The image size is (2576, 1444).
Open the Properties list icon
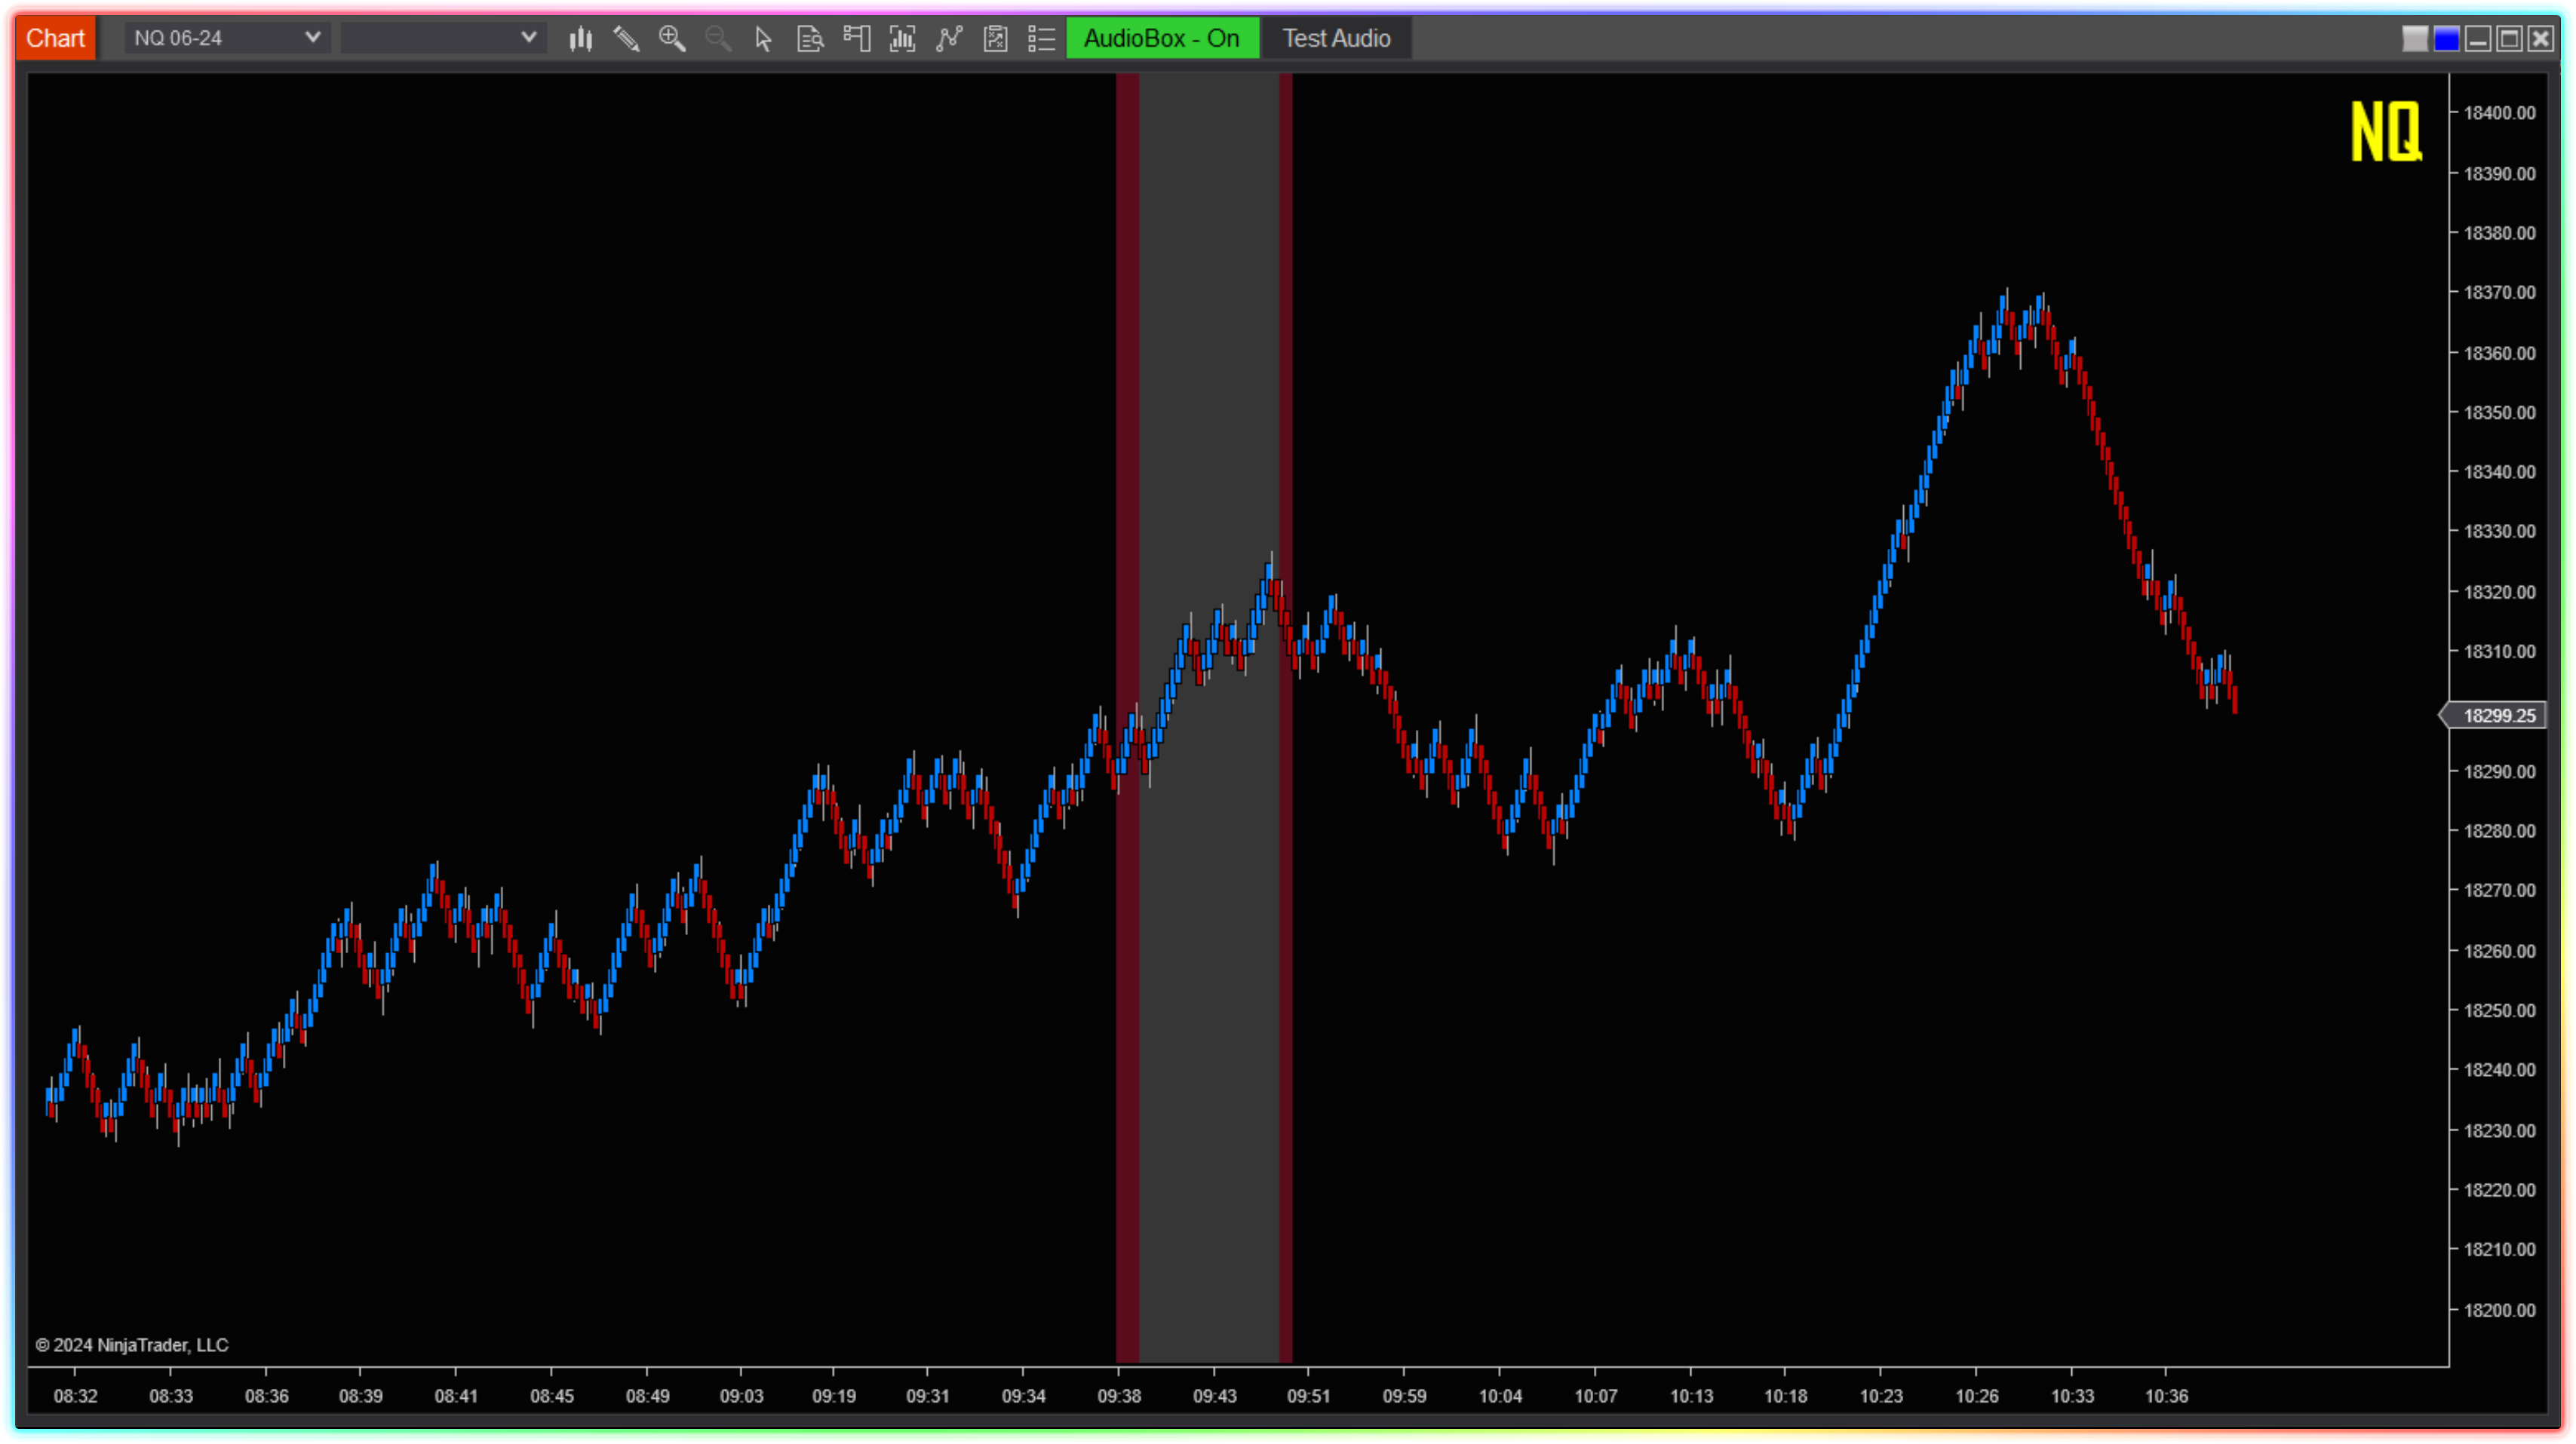tap(1041, 39)
